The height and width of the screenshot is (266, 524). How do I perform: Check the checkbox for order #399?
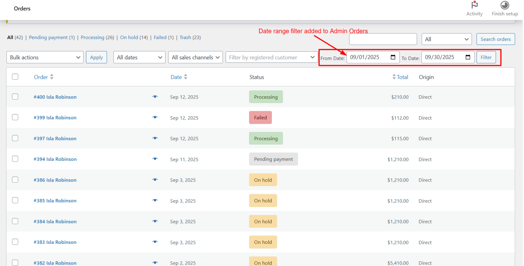pos(15,117)
